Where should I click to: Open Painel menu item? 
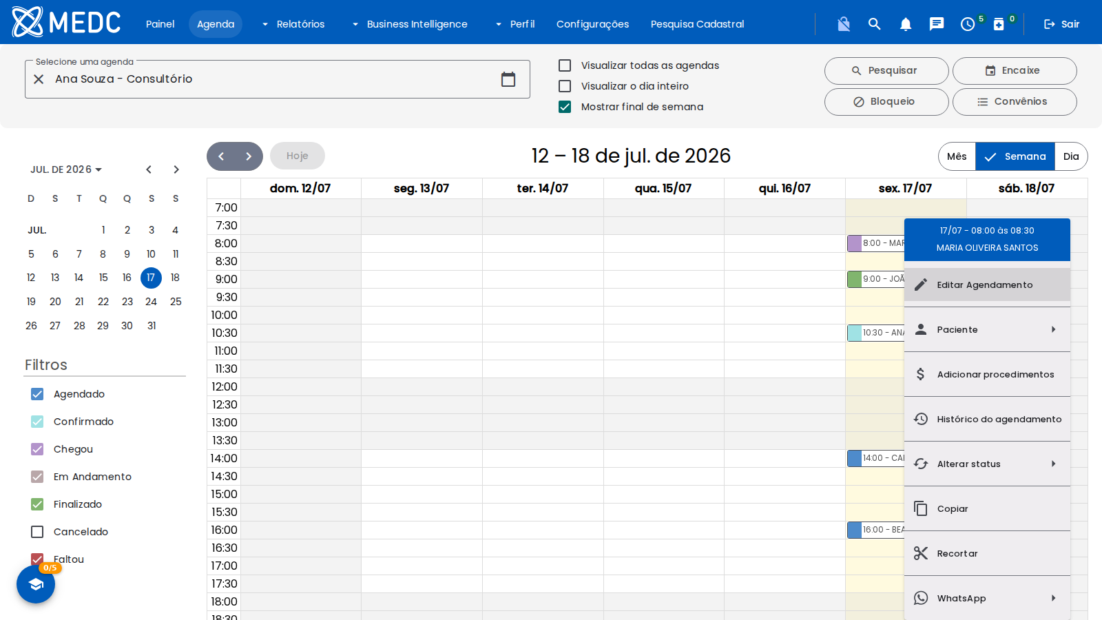click(x=160, y=24)
